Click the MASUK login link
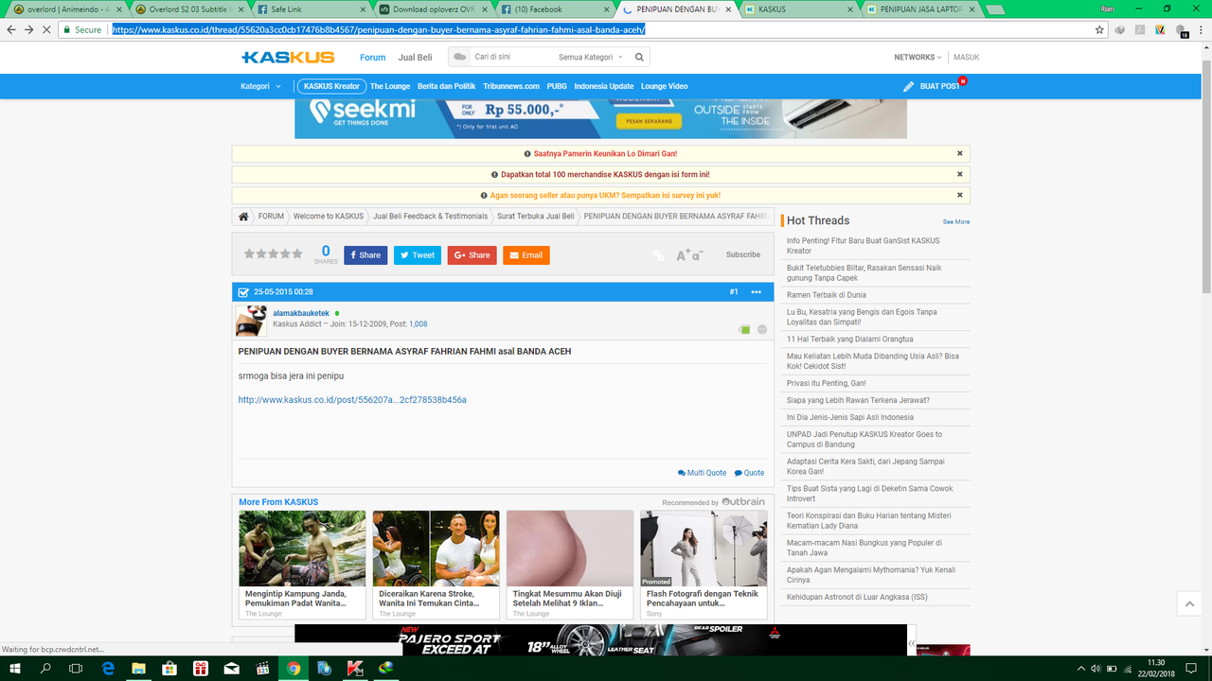1212x681 pixels. pyautogui.click(x=967, y=57)
